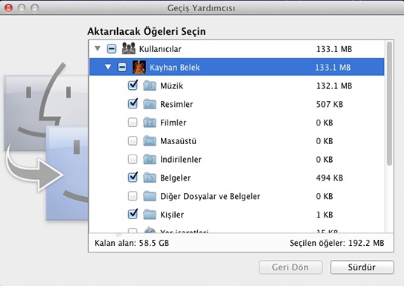Click the Müzik folder icon
The image size is (404, 286).
[150, 85]
